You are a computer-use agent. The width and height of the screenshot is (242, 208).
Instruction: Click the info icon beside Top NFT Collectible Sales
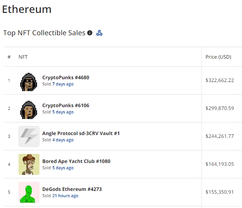tap(90, 33)
